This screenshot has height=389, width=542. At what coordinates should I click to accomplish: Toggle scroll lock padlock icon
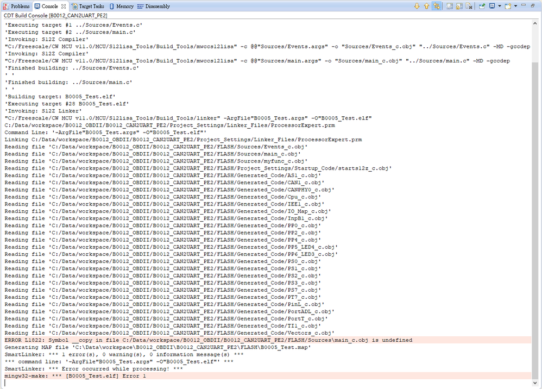(459, 6)
